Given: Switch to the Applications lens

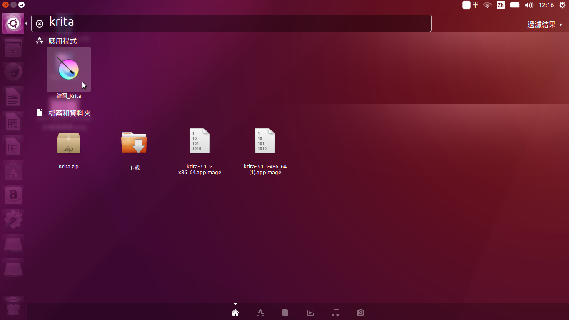Looking at the screenshot, I should click(x=260, y=312).
